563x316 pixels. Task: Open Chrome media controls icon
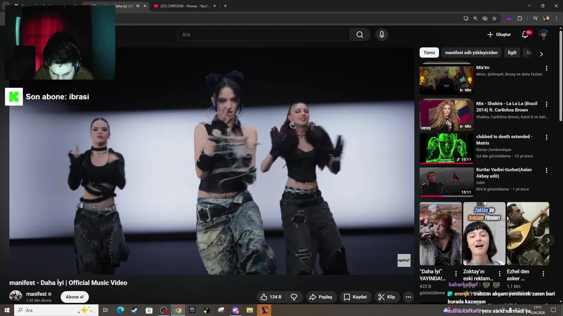535,18
